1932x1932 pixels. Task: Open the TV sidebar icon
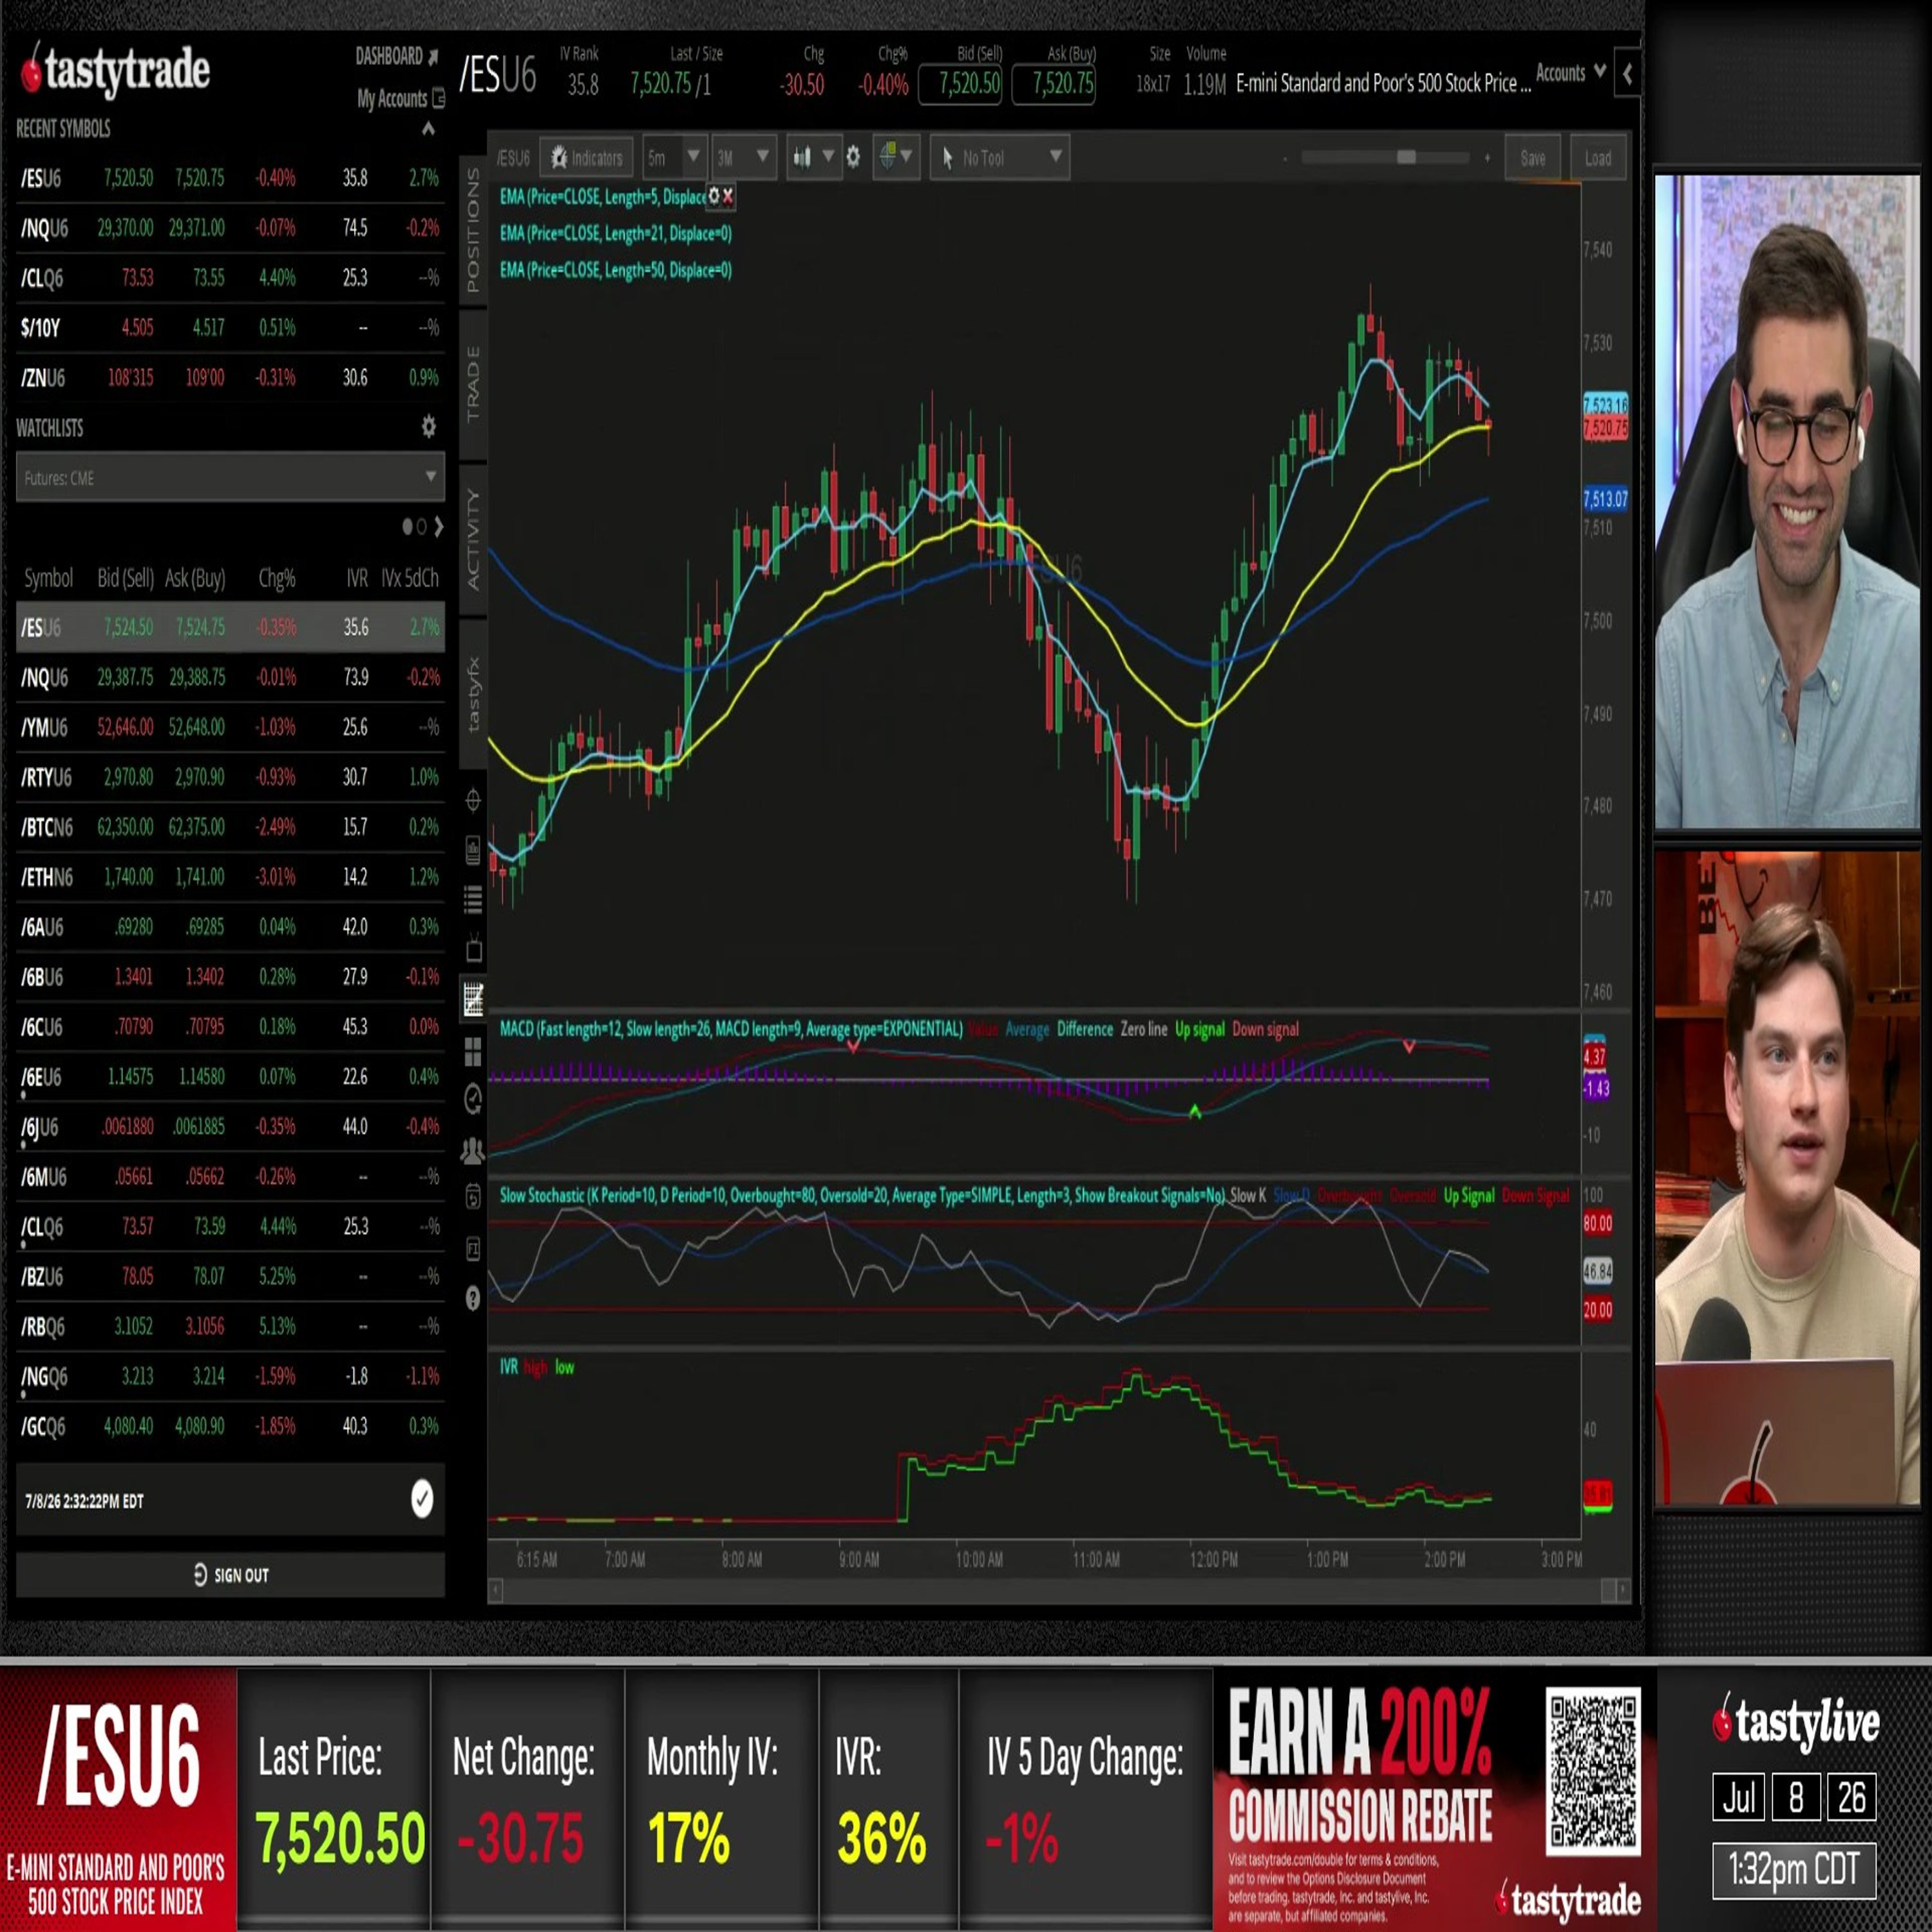[x=473, y=949]
